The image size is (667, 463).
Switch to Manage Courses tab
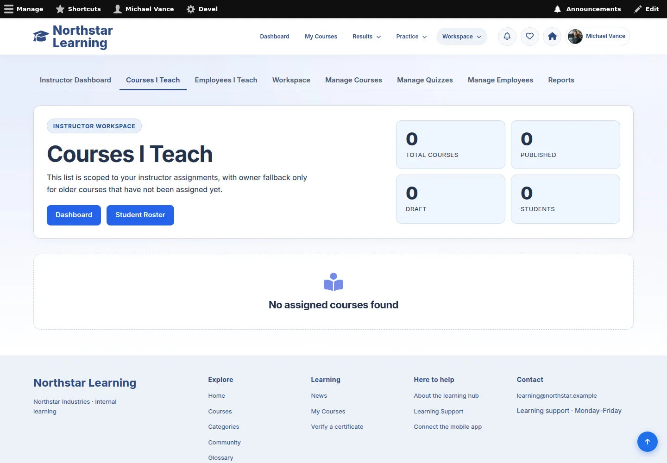(354, 80)
